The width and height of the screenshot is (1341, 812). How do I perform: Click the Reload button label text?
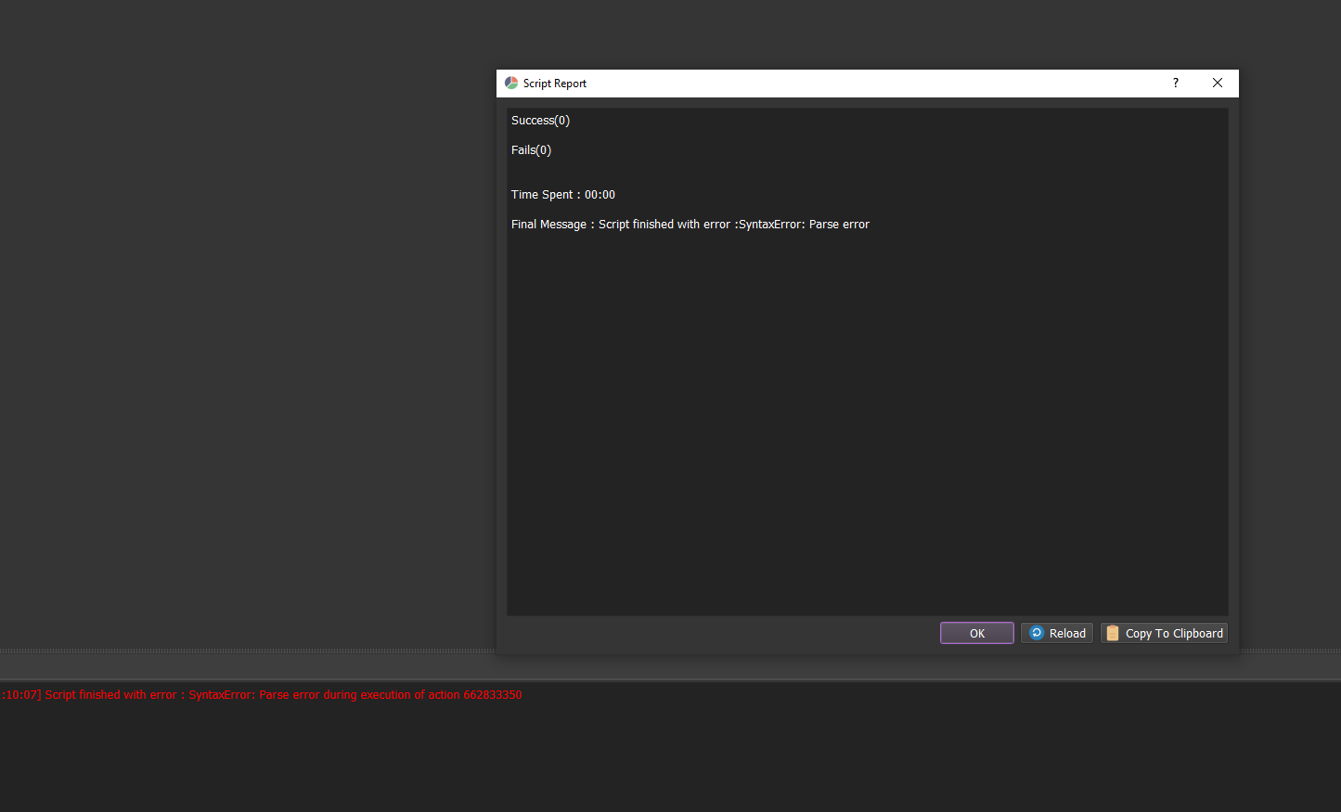click(x=1065, y=633)
